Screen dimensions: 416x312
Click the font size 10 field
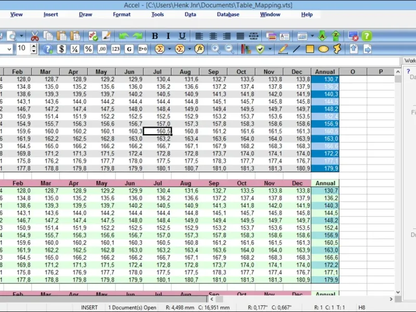22,49
